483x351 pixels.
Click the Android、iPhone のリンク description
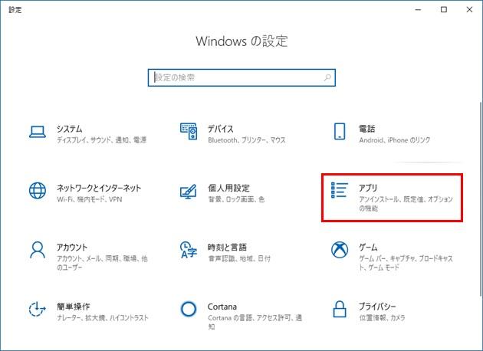pos(395,140)
